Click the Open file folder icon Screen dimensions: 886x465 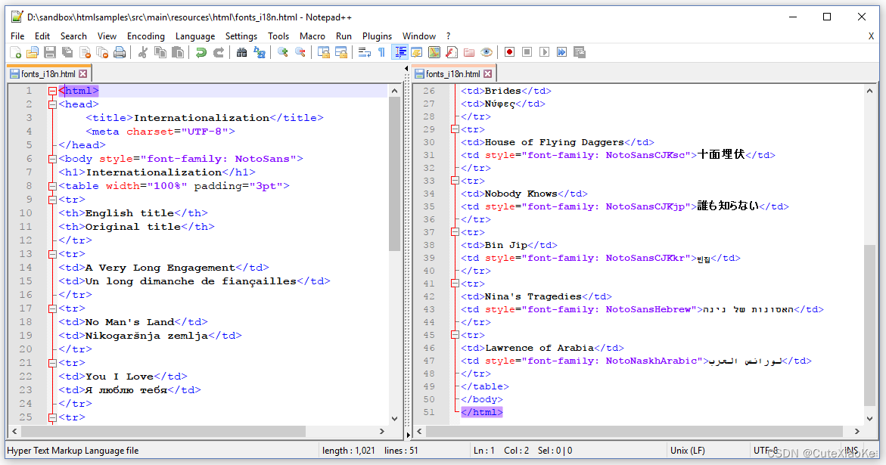tap(33, 52)
